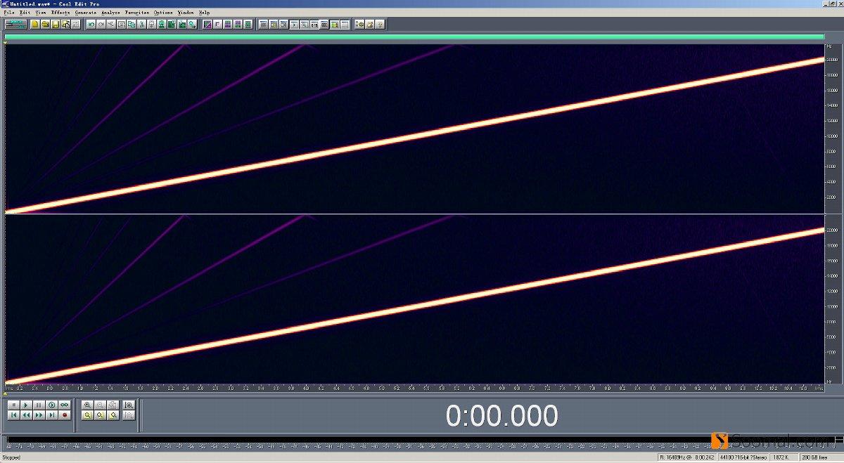Click the Cut scissors toolbar icon
844x463 pixels.
pos(141,24)
